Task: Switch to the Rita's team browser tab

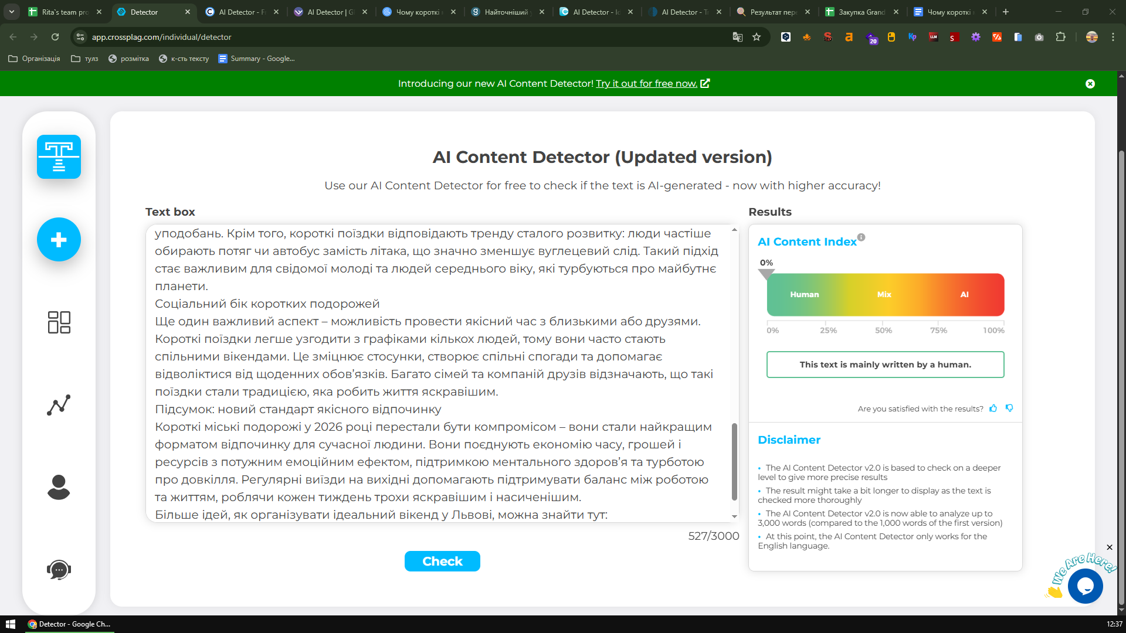Action: tap(65, 12)
